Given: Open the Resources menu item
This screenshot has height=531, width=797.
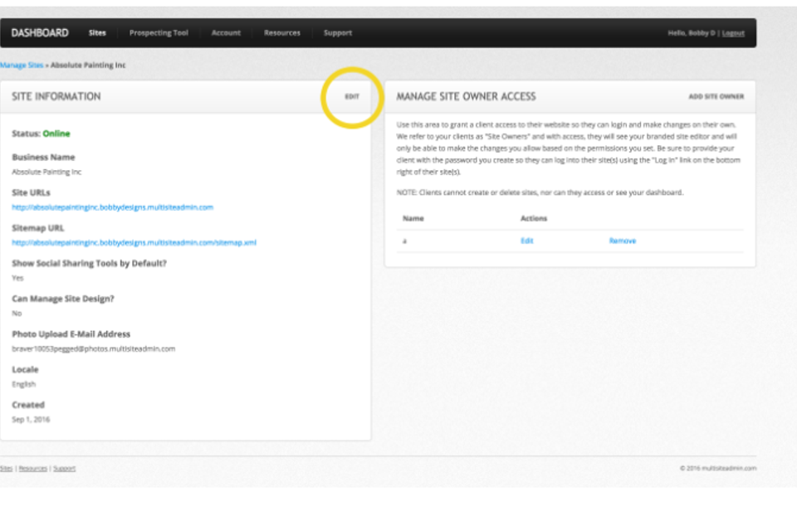Looking at the screenshot, I should [x=282, y=33].
